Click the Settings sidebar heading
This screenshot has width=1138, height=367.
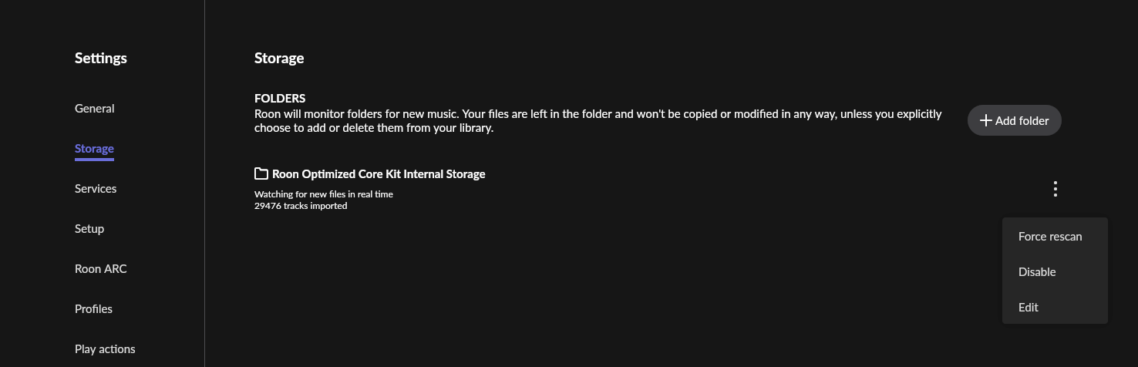point(101,59)
